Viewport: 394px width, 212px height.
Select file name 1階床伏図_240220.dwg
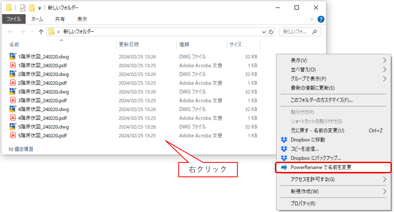[43, 57]
